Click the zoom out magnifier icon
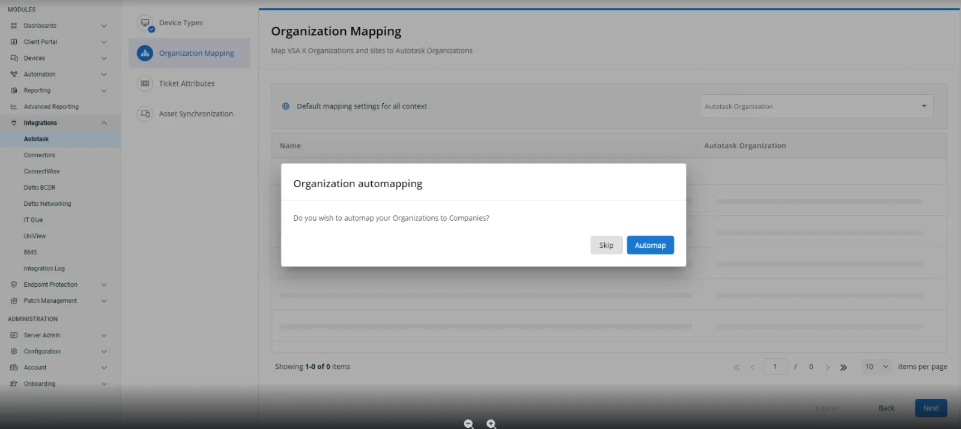The width and height of the screenshot is (961, 429). tap(469, 424)
